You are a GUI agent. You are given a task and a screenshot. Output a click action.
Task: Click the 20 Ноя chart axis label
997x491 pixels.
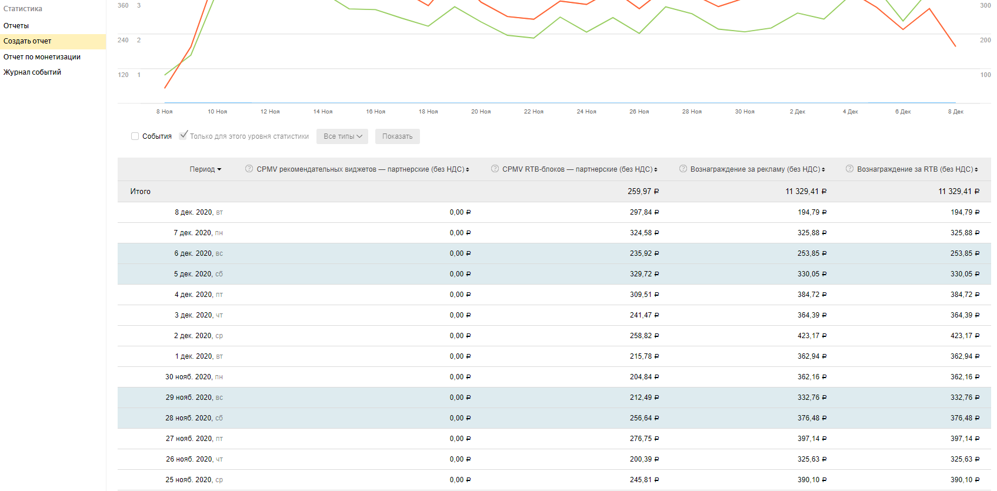coord(481,112)
